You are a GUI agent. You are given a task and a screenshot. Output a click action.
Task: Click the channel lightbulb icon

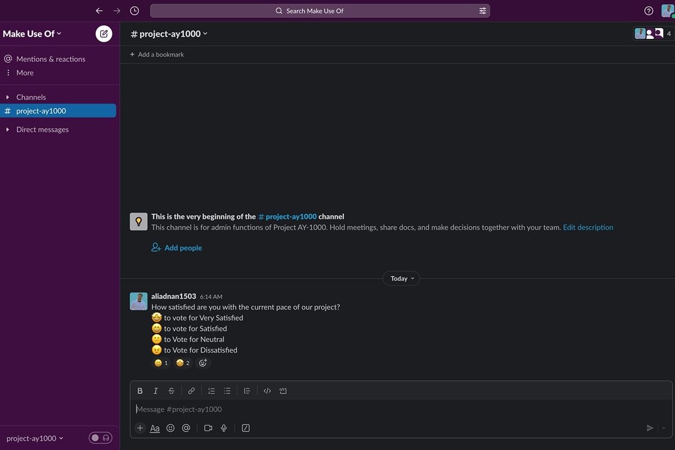[138, 222]
